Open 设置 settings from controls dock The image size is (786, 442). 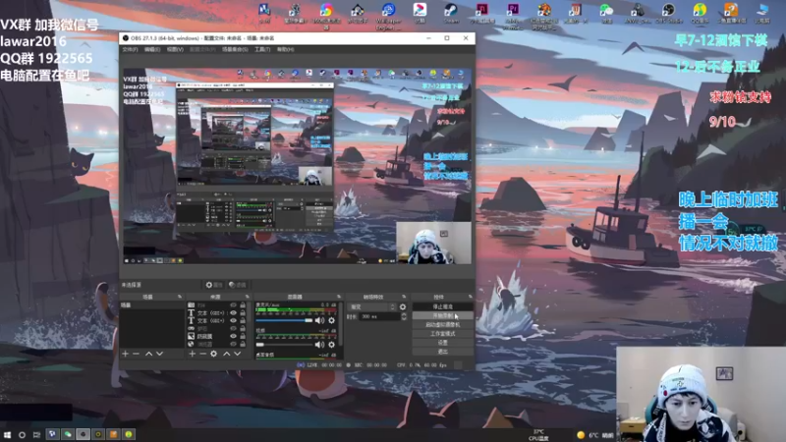coord(442,343)
